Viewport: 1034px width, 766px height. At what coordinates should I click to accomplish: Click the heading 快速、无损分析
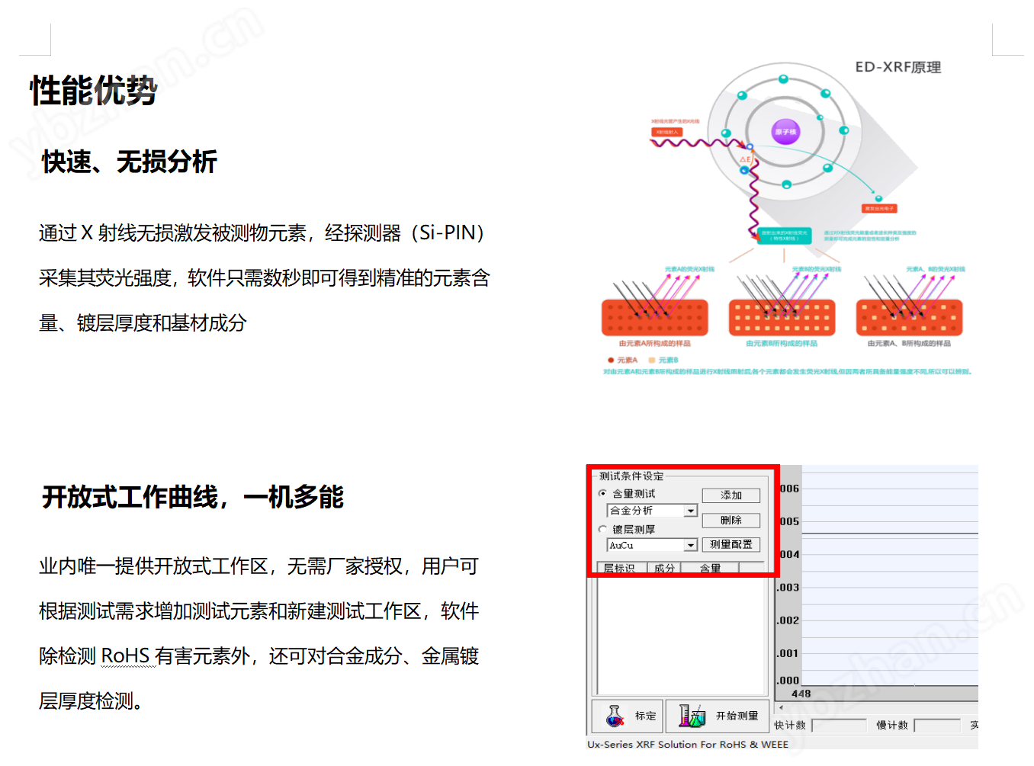[130, 162]
